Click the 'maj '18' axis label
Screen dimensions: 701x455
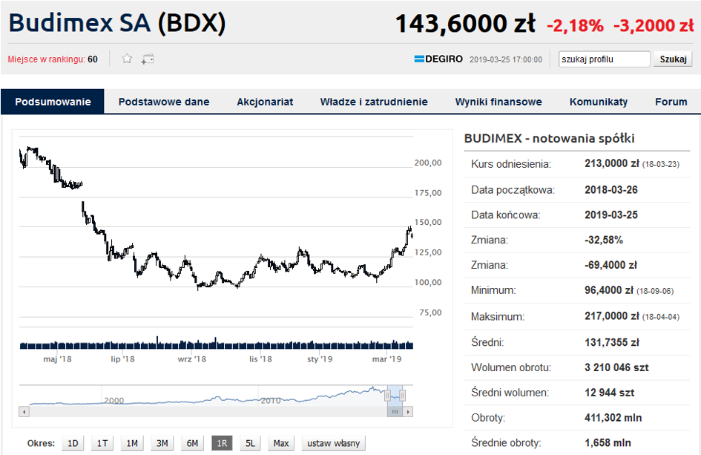point(57,359)
